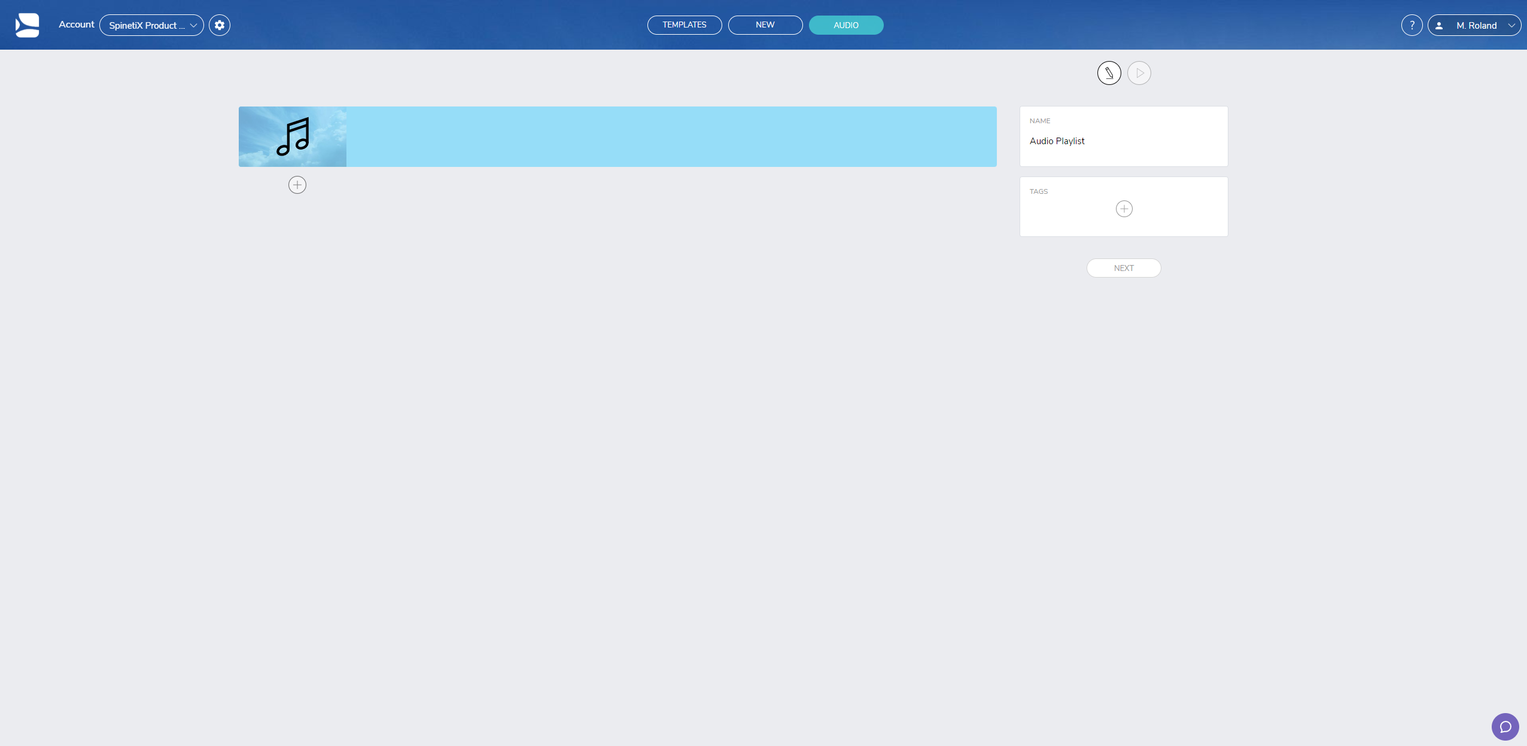Open the SpinetiX Product account dropdown
The width and height of the screenshot is (1527, 746).
point(151,25)
